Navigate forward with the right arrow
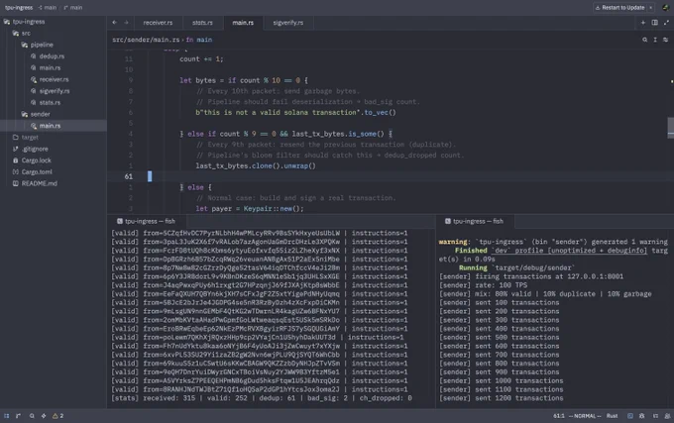The height and width of the screenshot is (423, 674). click(x=126, y=23)
